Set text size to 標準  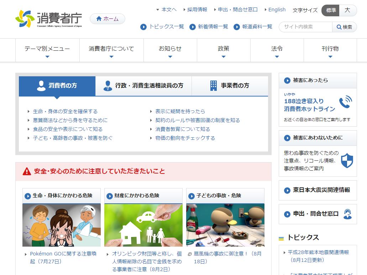click(x=330, y=10)
